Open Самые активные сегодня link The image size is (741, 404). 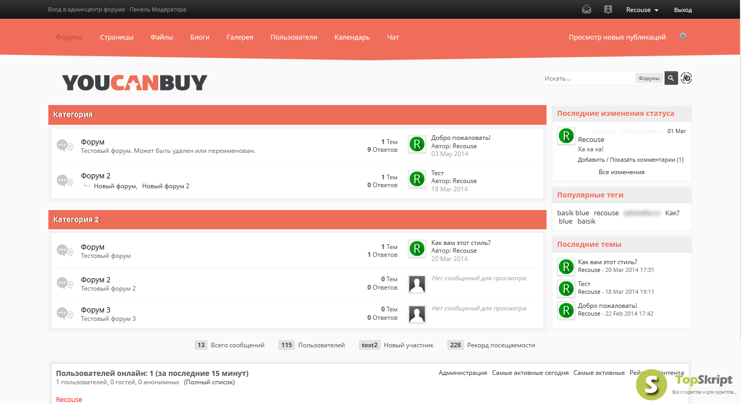530,373
